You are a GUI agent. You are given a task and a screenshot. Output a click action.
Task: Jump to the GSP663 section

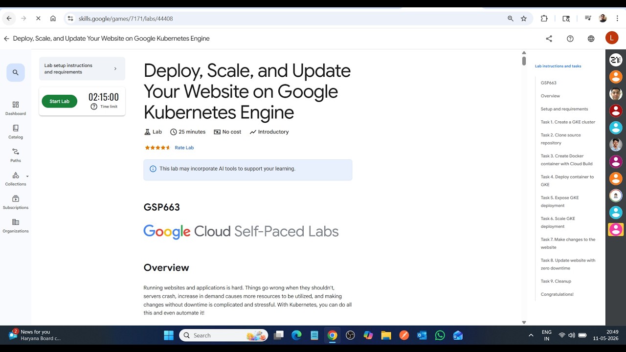click(x=549, y=83)
